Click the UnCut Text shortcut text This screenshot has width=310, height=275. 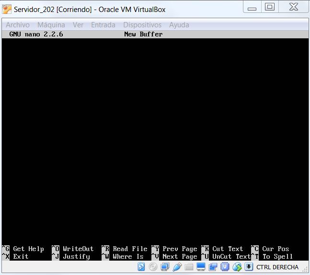click(x=231, y=257)
